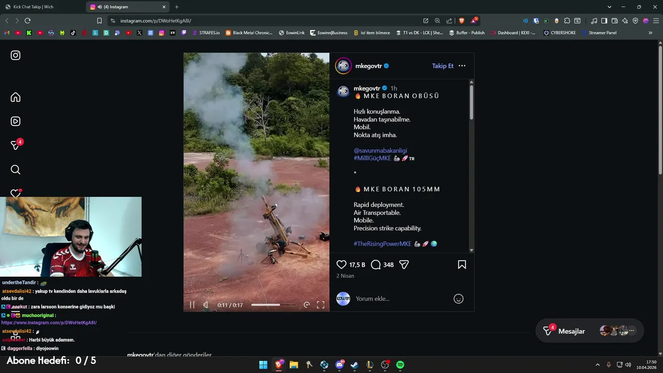Open notifications heart in sidebar

[16, 193]
